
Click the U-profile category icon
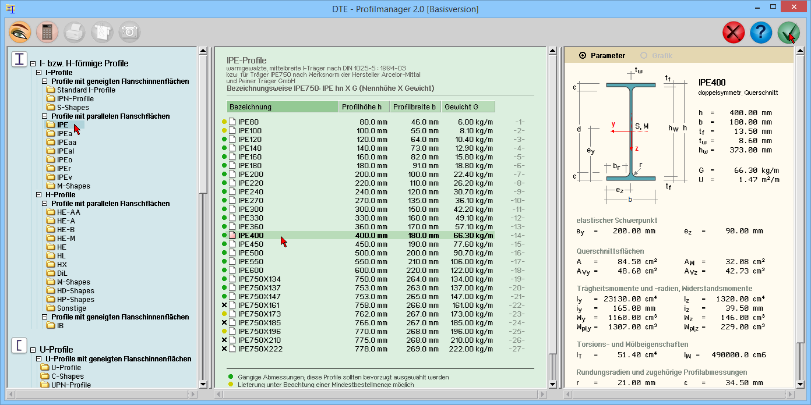tap(20, 346)
